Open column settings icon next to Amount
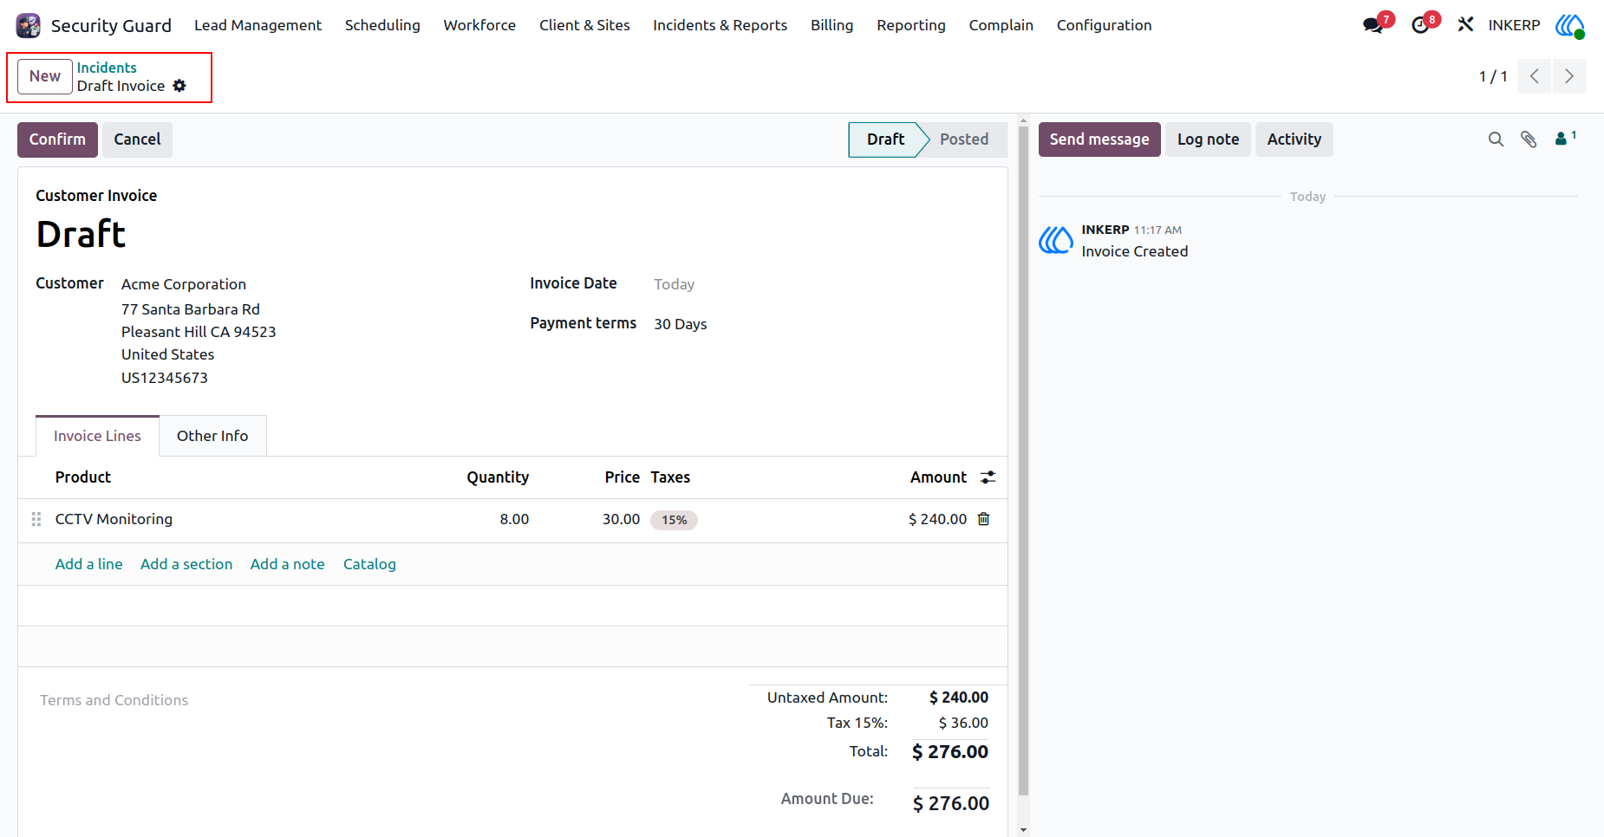 [988, 477]
